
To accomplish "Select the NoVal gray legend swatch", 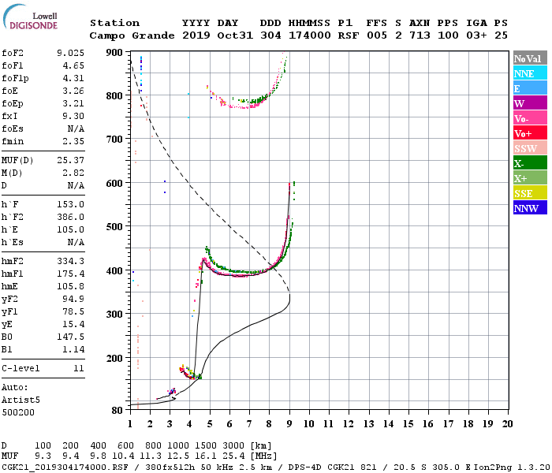I will click(x=530, y=58).
